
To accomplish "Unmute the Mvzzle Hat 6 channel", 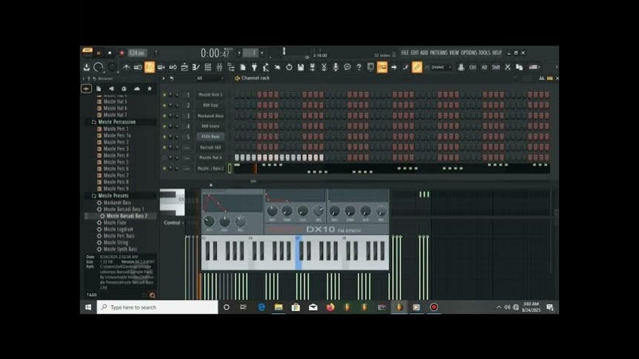I will coord(164,158).
